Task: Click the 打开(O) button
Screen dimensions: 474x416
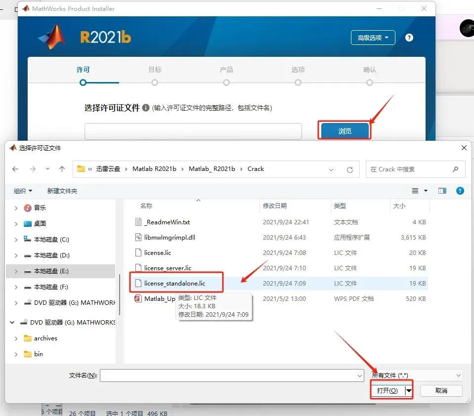Action: (x=388, y=391)
